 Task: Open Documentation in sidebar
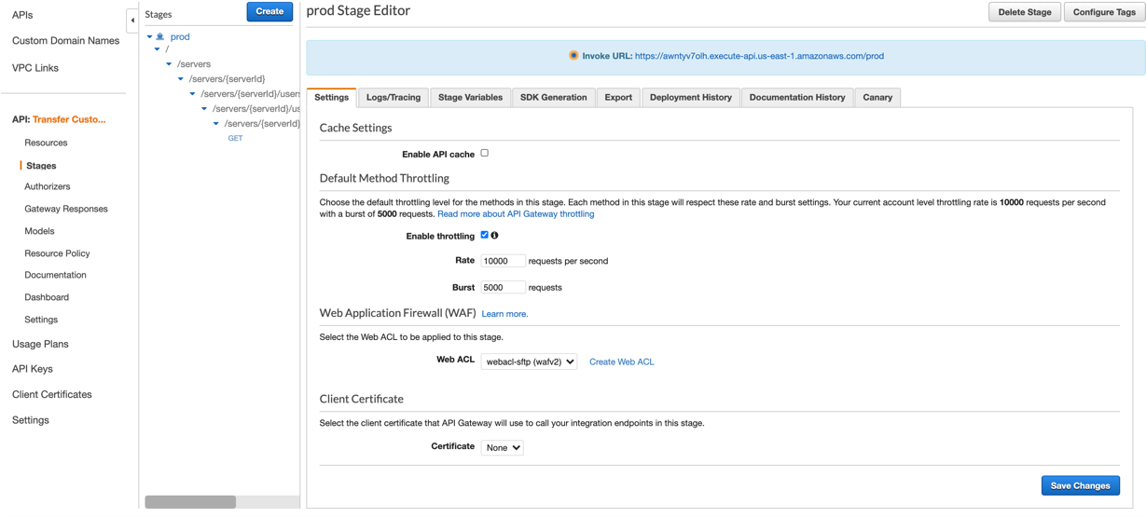pos(55,275)
